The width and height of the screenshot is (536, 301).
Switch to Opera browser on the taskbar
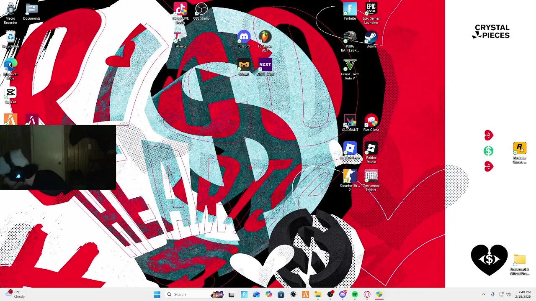[x=367, y=294]
